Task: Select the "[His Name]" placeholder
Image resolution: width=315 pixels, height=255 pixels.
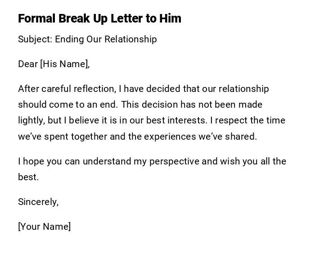Action: [65, 64]
